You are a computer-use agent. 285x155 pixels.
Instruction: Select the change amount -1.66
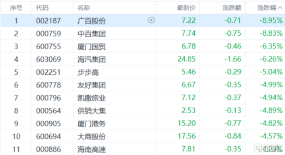(233, 59)
